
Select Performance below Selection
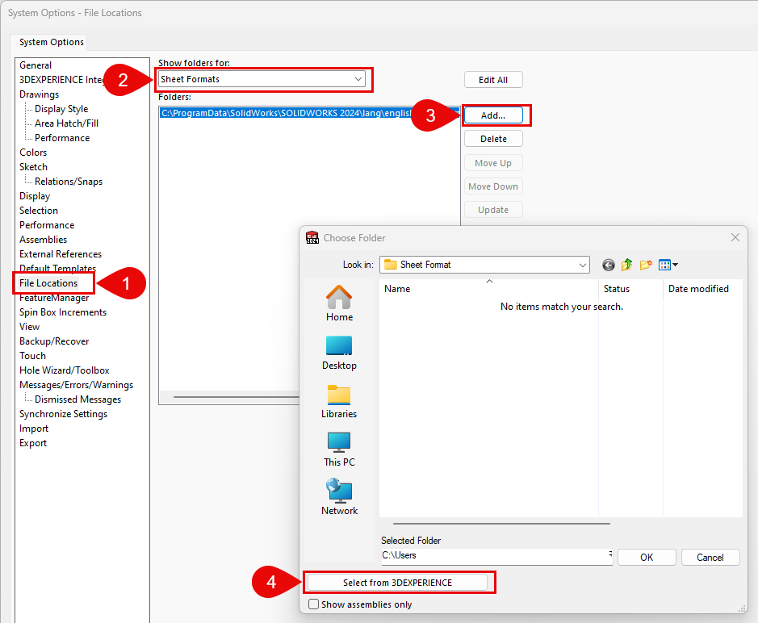(x=47, y=224)
